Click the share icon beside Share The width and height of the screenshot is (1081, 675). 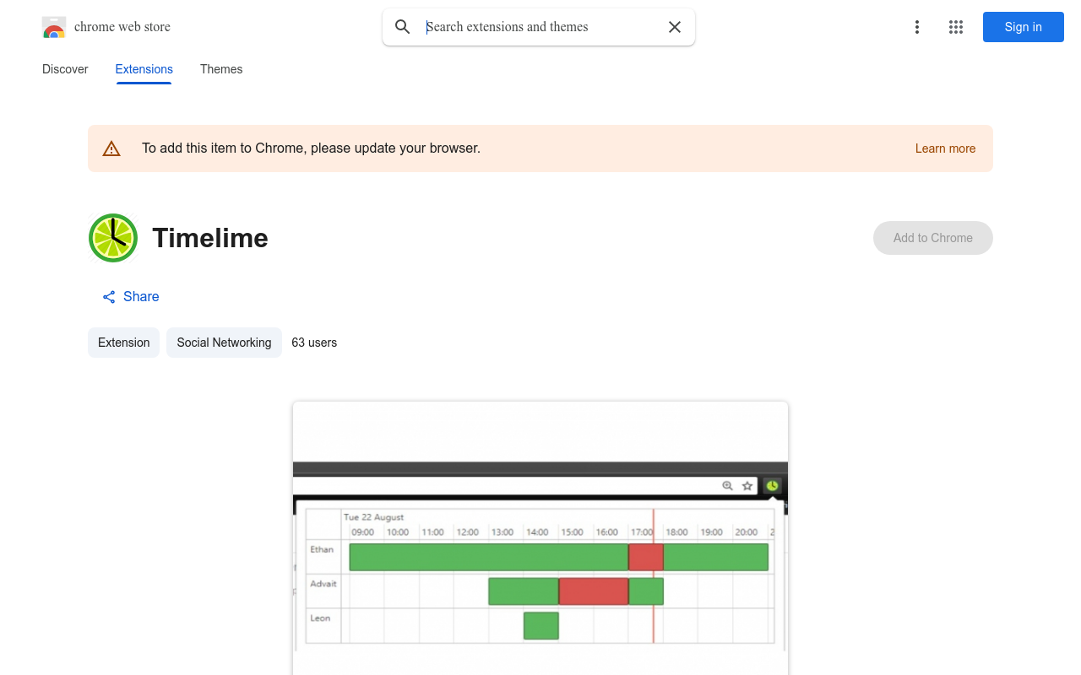(109, 297)
